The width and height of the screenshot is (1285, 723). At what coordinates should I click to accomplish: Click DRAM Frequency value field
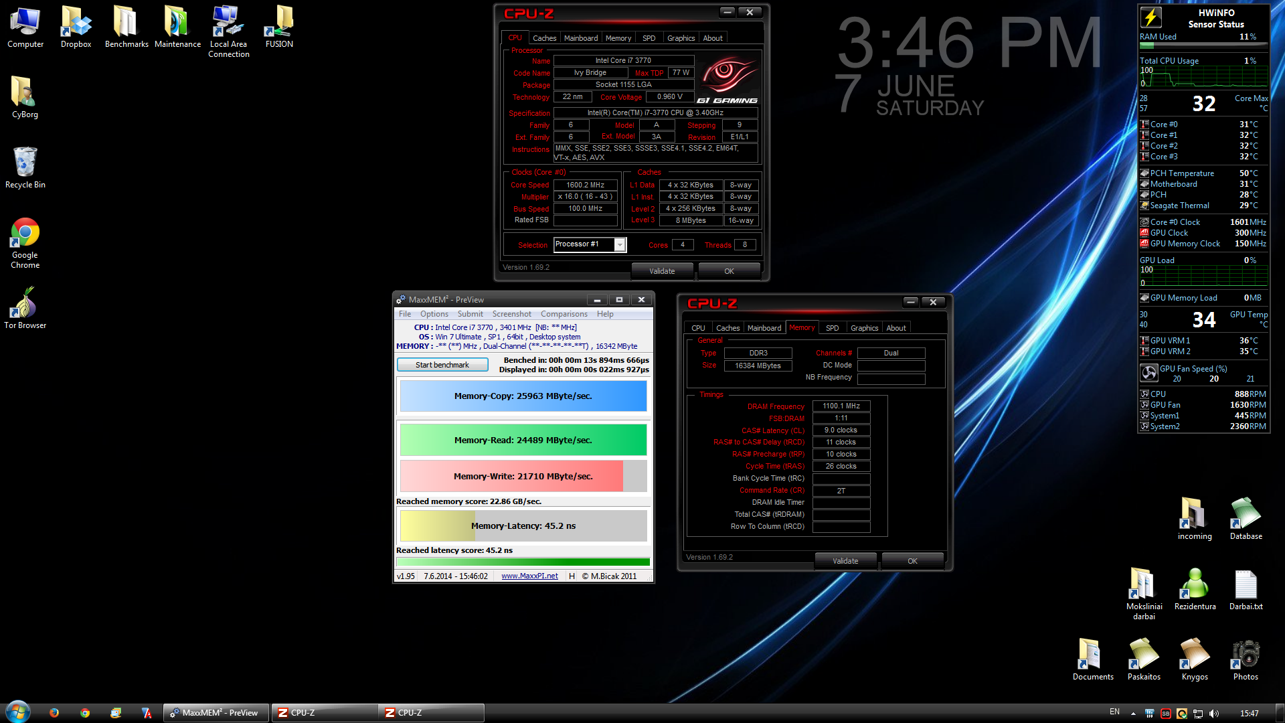[x=841, y=406]
